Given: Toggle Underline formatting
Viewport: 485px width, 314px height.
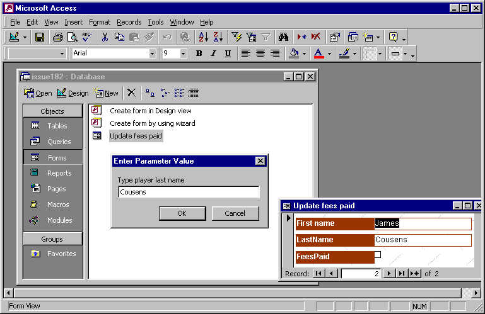Looking at the screenshot, I should (x=228, y=53).
